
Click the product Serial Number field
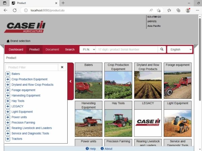[x=127, y=50]
